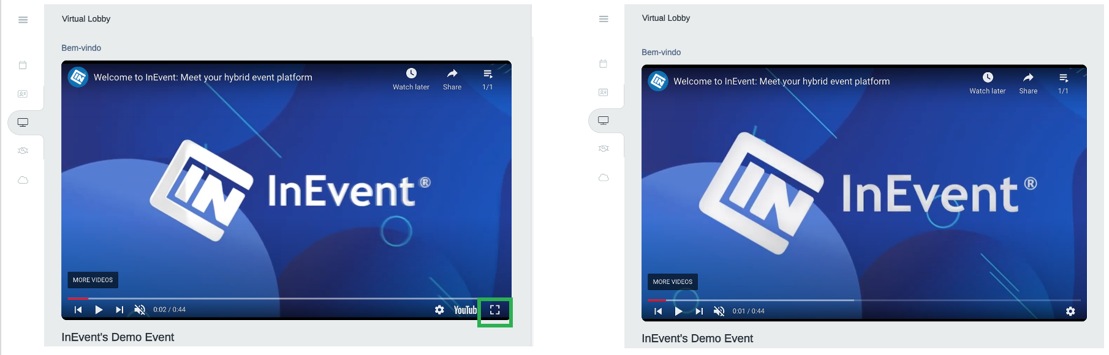This screenshot has height=355, width=1109.
Task: Select monitor Virtual Lobby icon in left screenshot
Action: click(23, 122)
